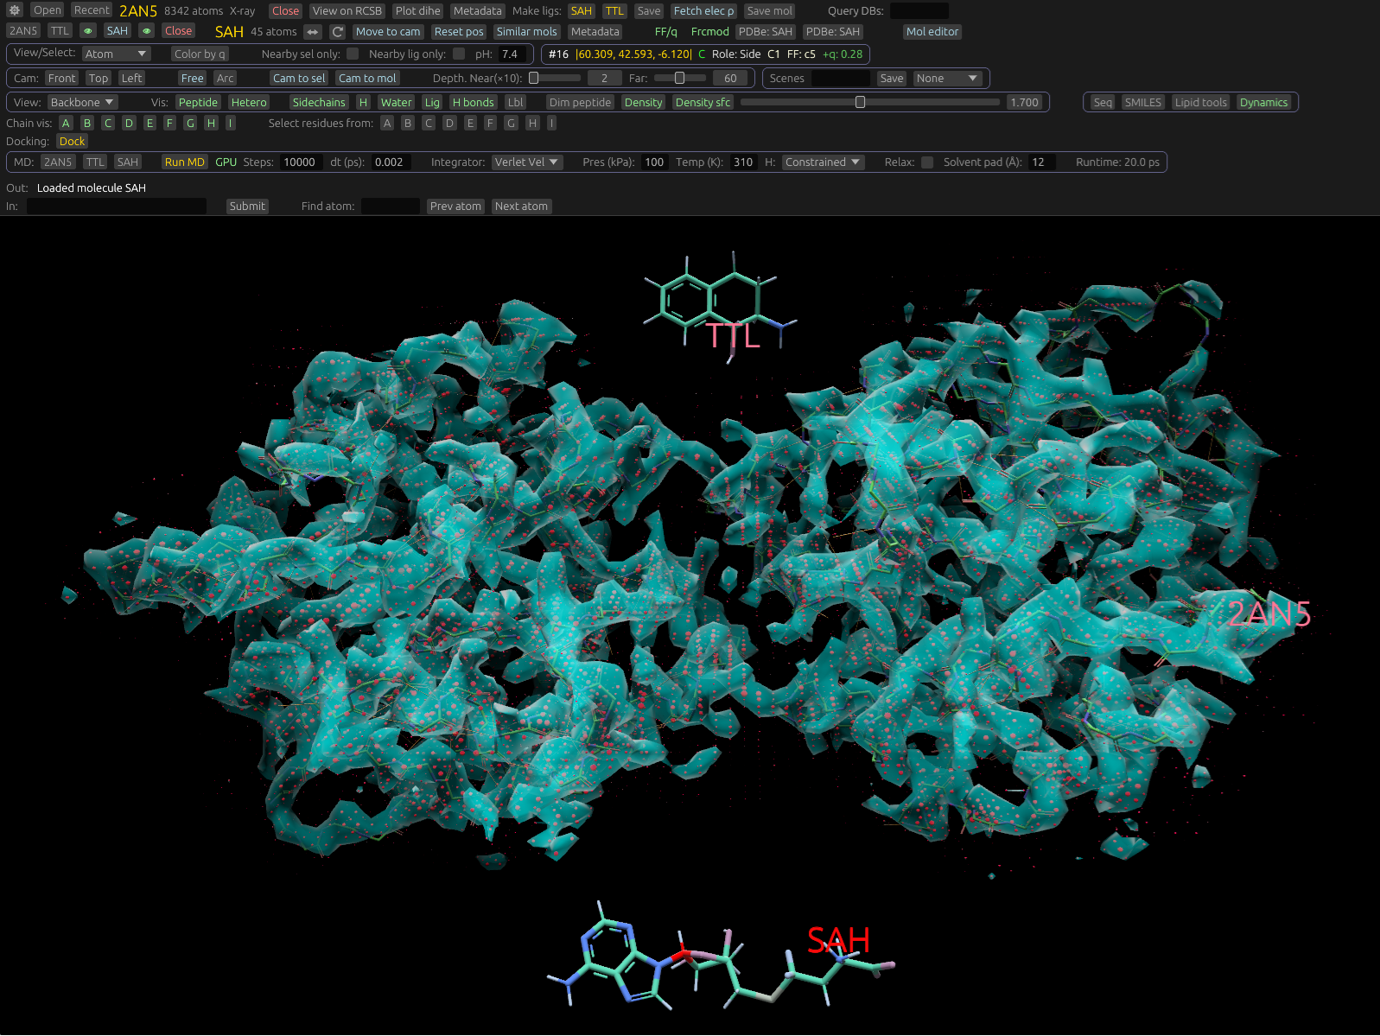1380x1036 pixels.
Task: Toggle hydrogen visibility with the H button
Action: click(363, 102)
